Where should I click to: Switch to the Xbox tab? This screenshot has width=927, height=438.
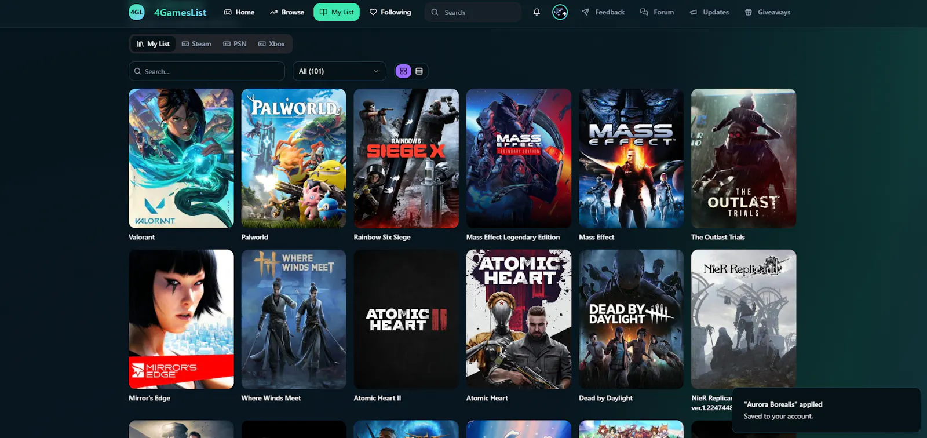coord(272,44)
